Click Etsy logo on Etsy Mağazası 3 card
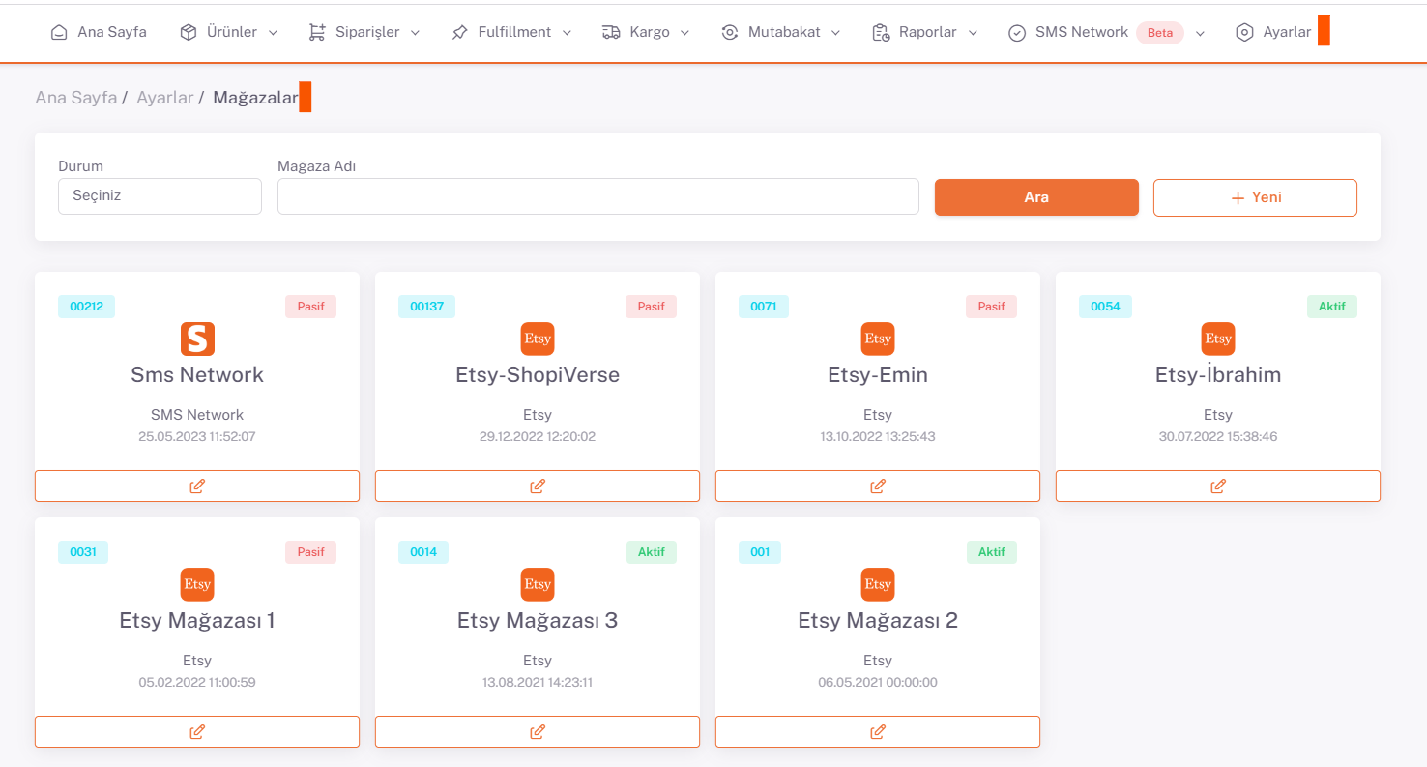This screenshot has width=1427, height=767. click(538, 584)
